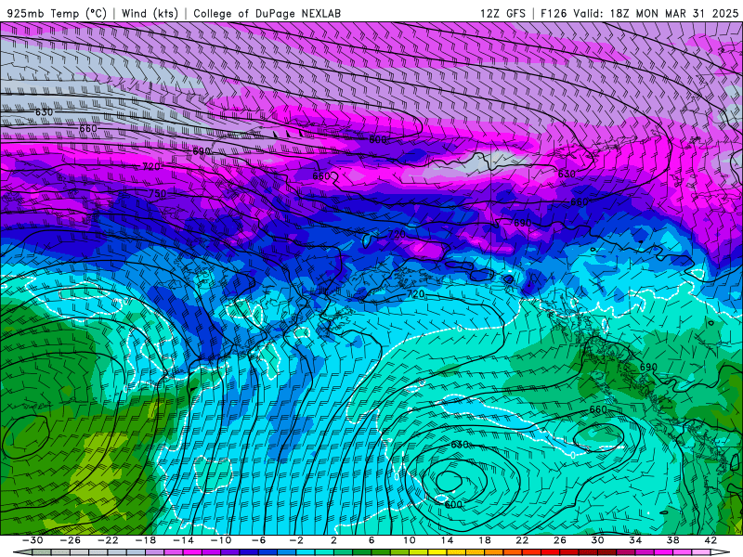
Task: Click the '925mb Temp (°C)' title text
Action: pos(57,13)
